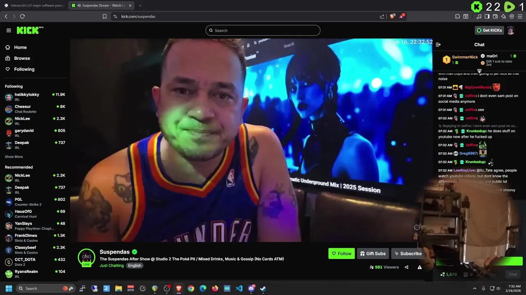
Task: Open Brave Shields lion icon
Action: 392,16
